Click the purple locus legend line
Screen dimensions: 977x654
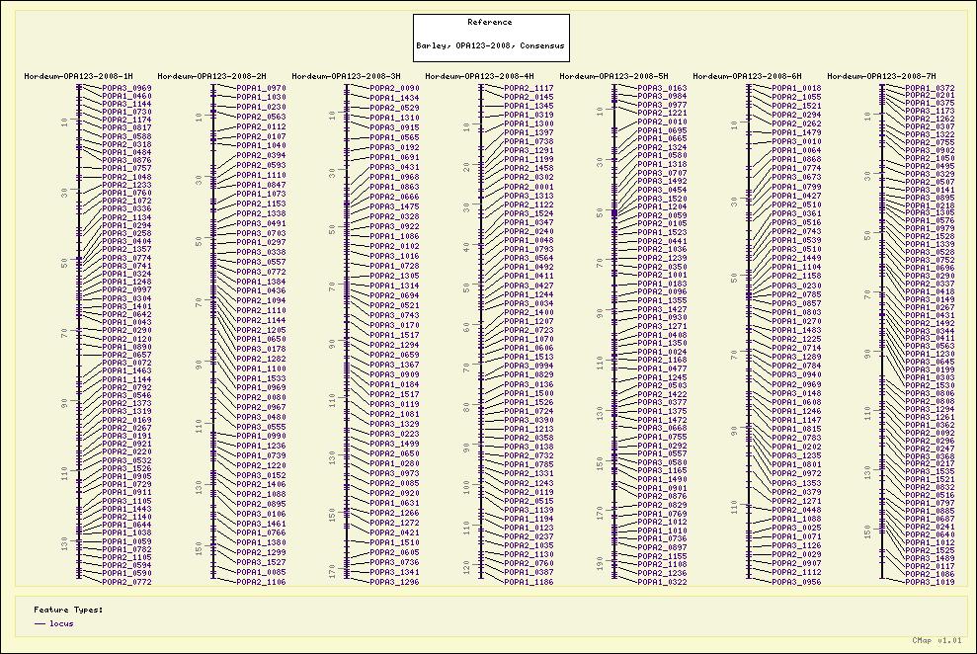[40, 624]
